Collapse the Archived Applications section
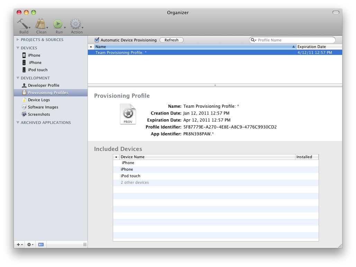 [18, 122]
